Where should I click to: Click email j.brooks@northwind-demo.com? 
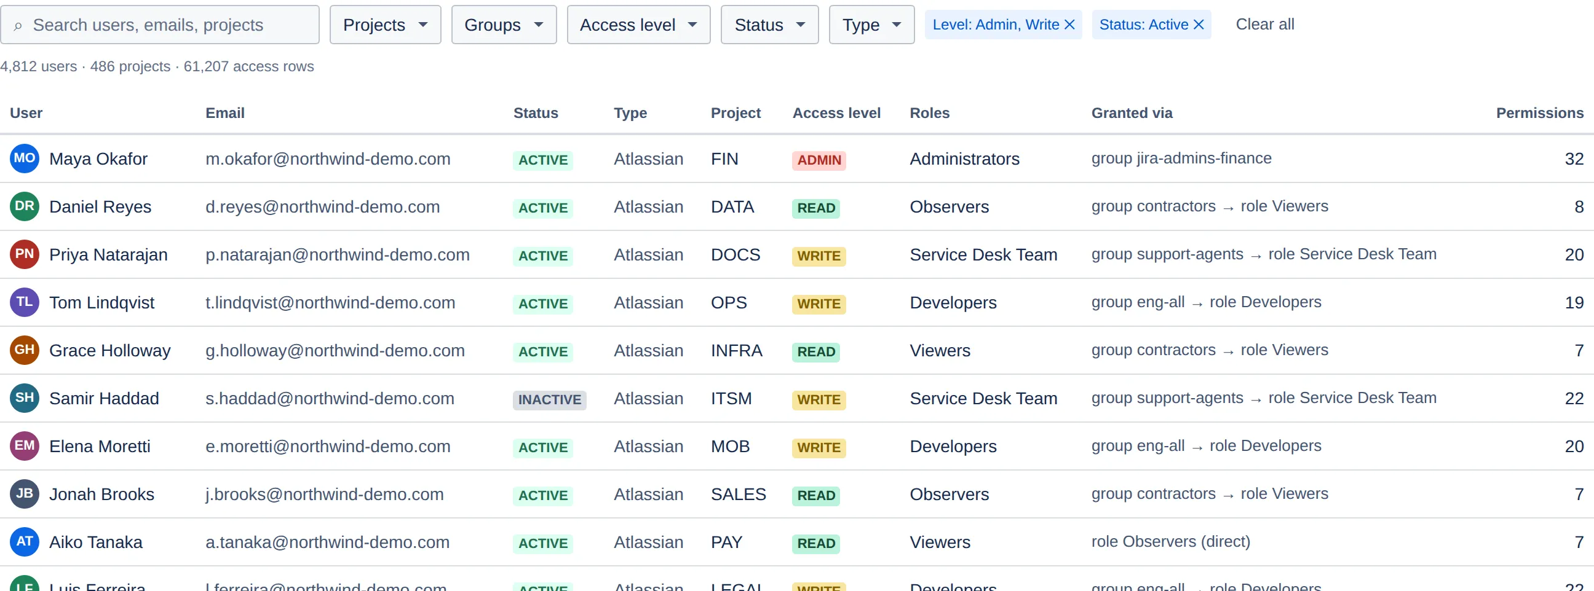click(x=324, y=494)
